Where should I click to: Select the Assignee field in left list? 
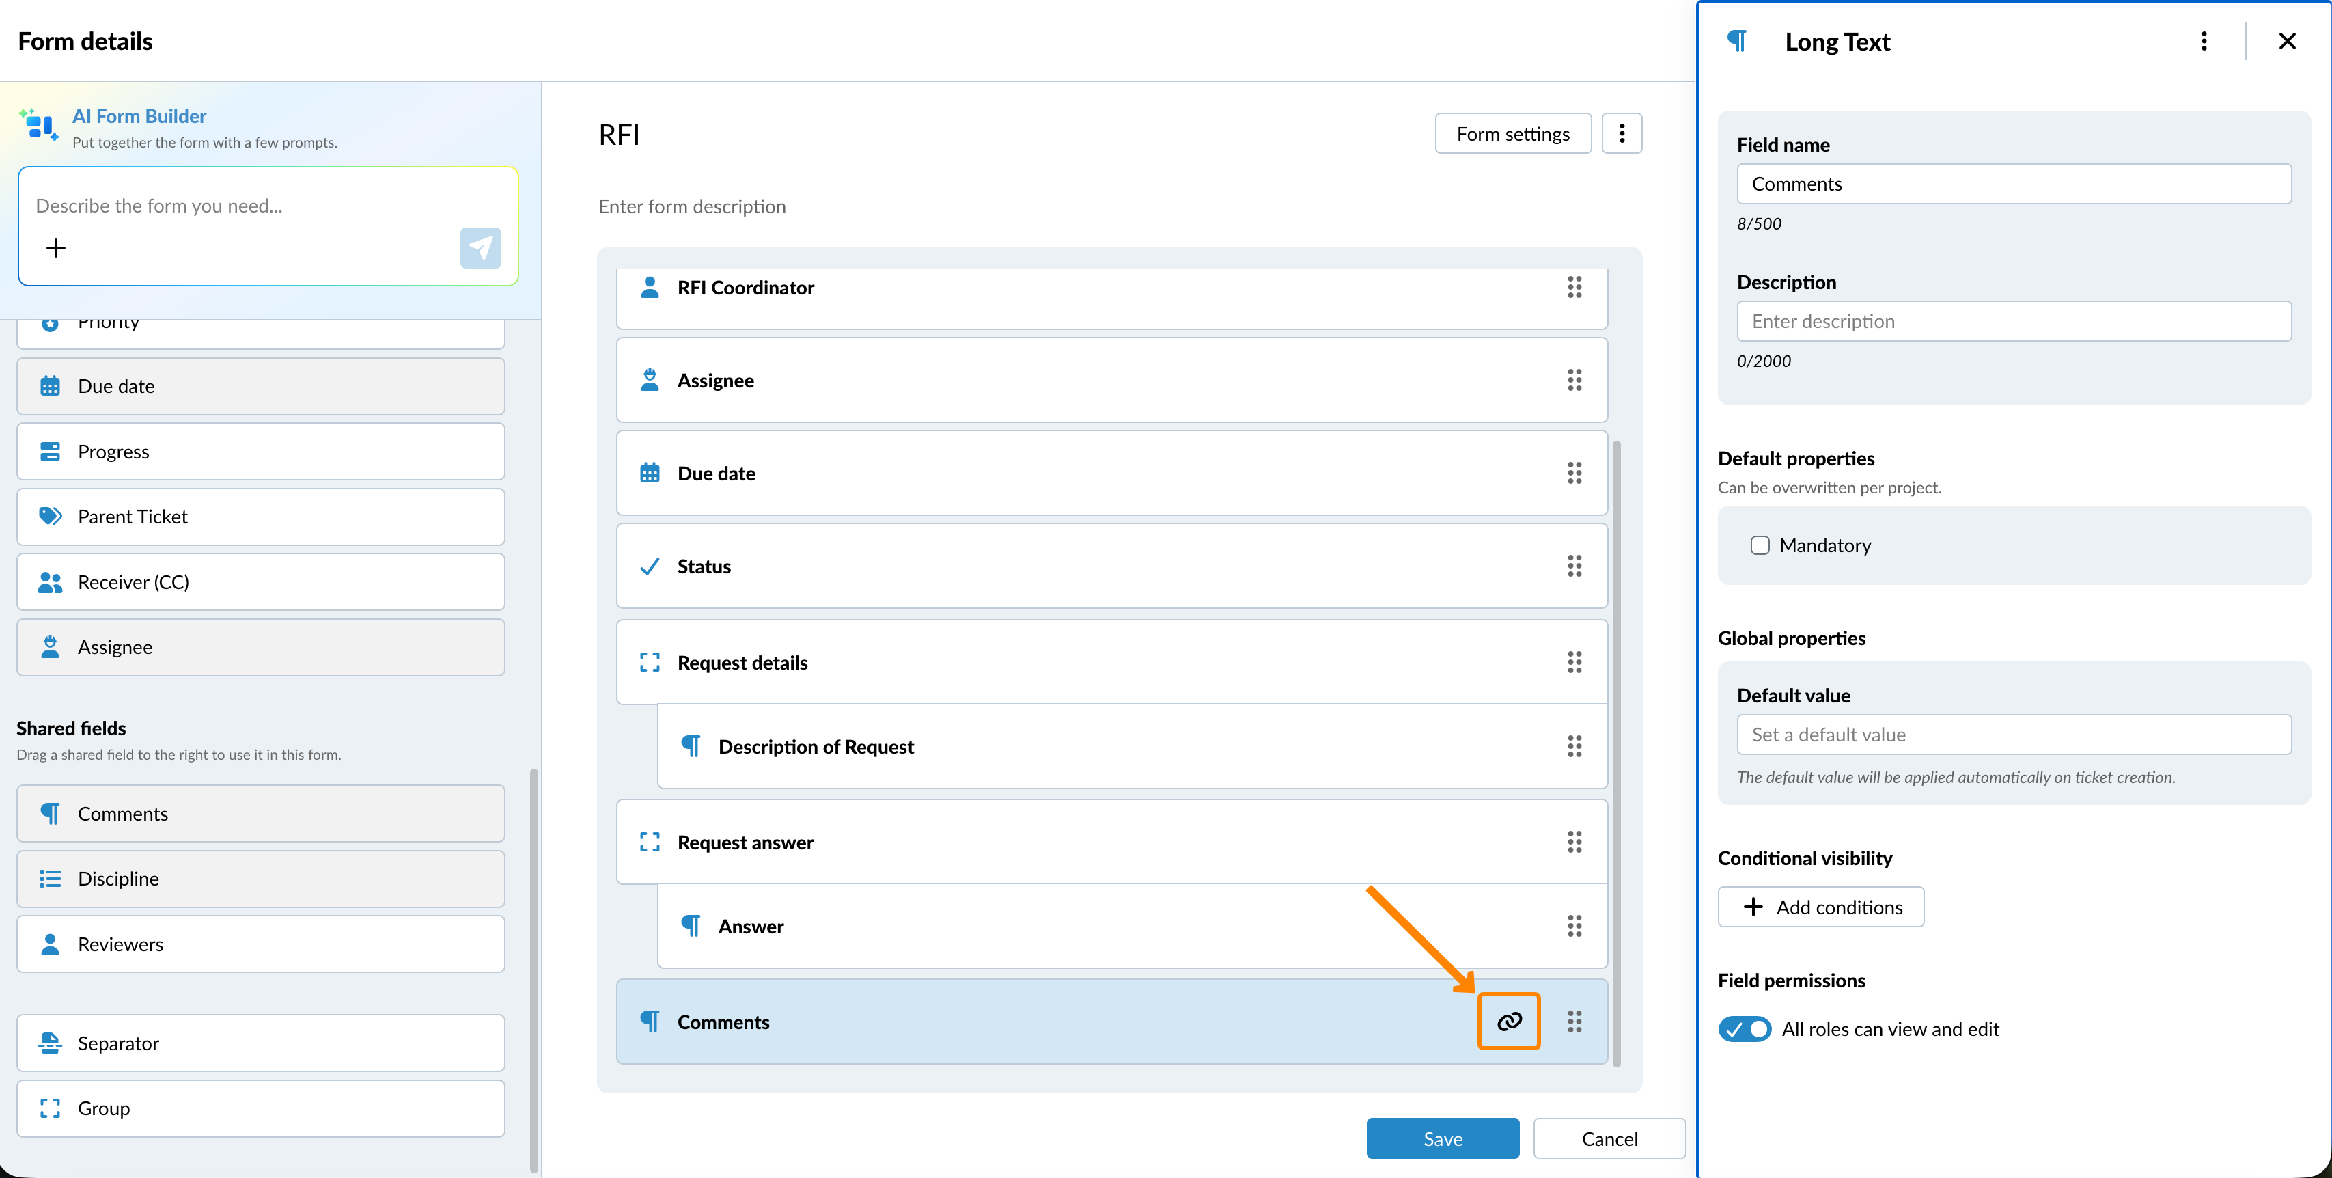261,647
